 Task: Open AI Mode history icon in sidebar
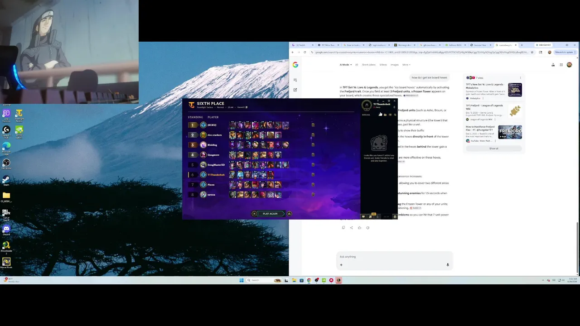pyautogui.click(x=295, y=80)
